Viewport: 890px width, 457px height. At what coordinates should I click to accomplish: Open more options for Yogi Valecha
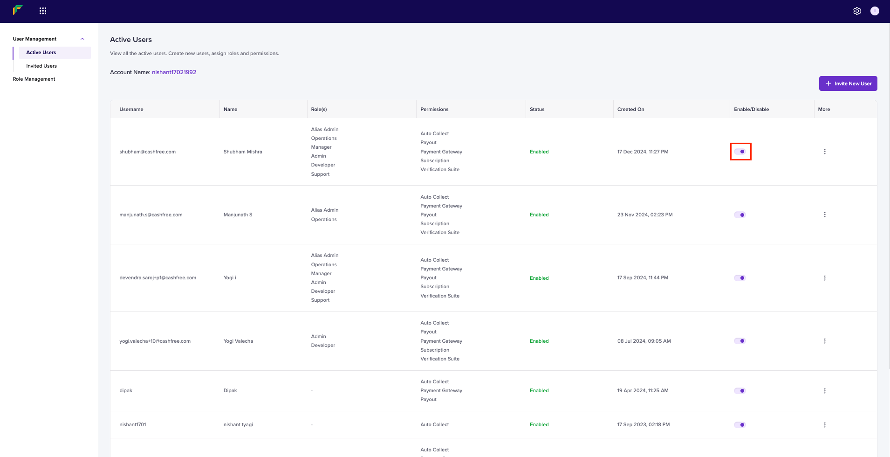tap(825, 341)
